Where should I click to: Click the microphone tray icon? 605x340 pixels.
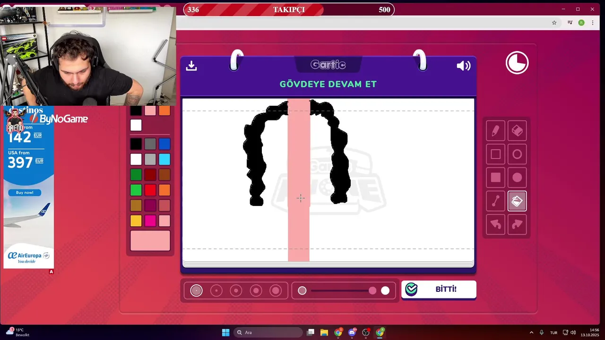(542, 332)
